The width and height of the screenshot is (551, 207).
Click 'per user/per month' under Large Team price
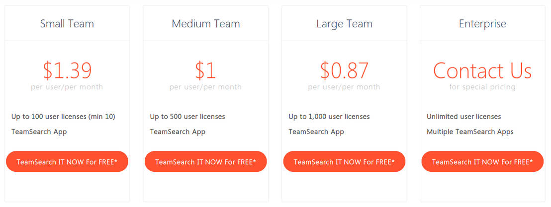344,87
